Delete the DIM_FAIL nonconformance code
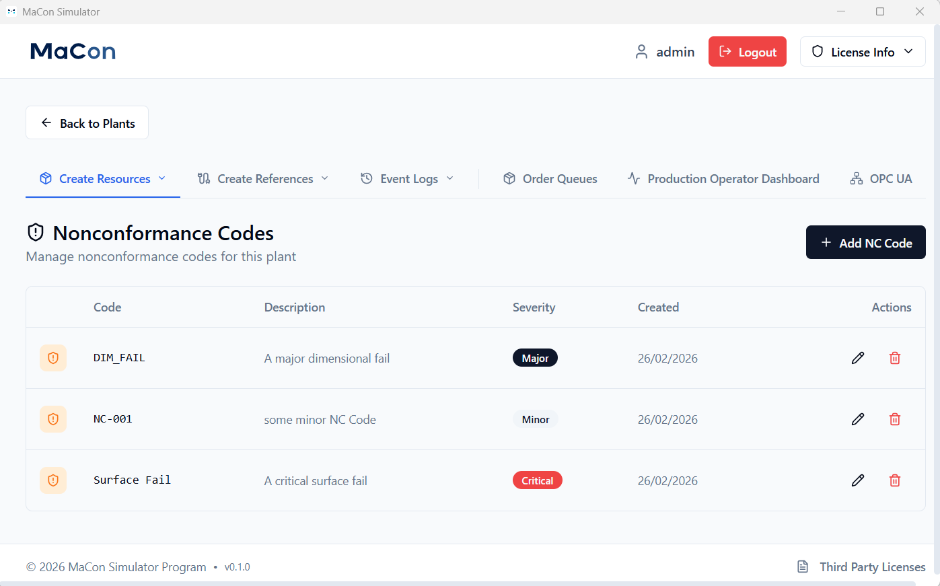The height and width of the screenshot is (586, 940). click(x=894, y=358)
